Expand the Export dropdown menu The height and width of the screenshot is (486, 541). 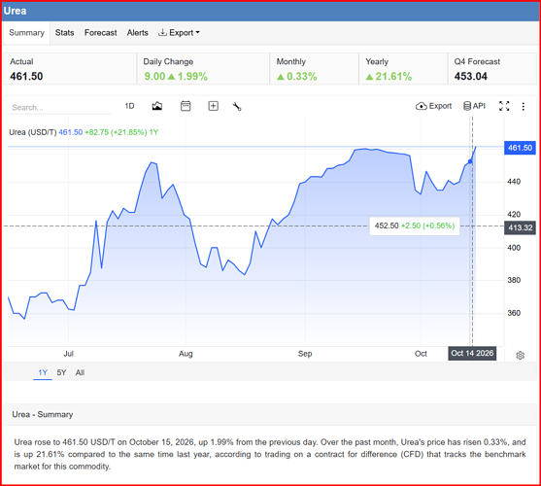pyautogui.click(x=179, y=32)
